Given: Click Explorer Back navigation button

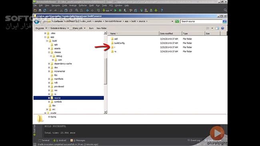Looking at the screenshot, I should (37, 22).
